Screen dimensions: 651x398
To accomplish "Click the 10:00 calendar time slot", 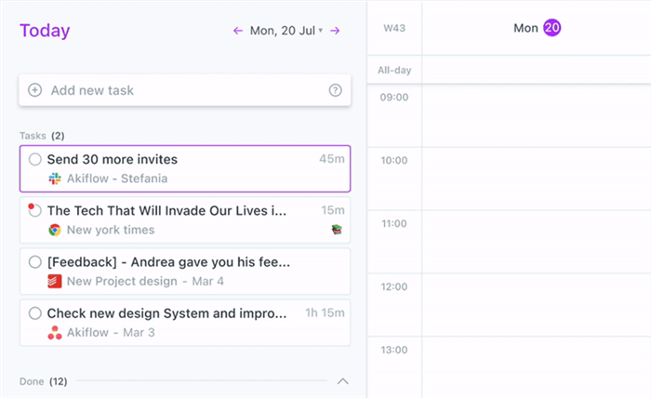I will tap(537, 179).
